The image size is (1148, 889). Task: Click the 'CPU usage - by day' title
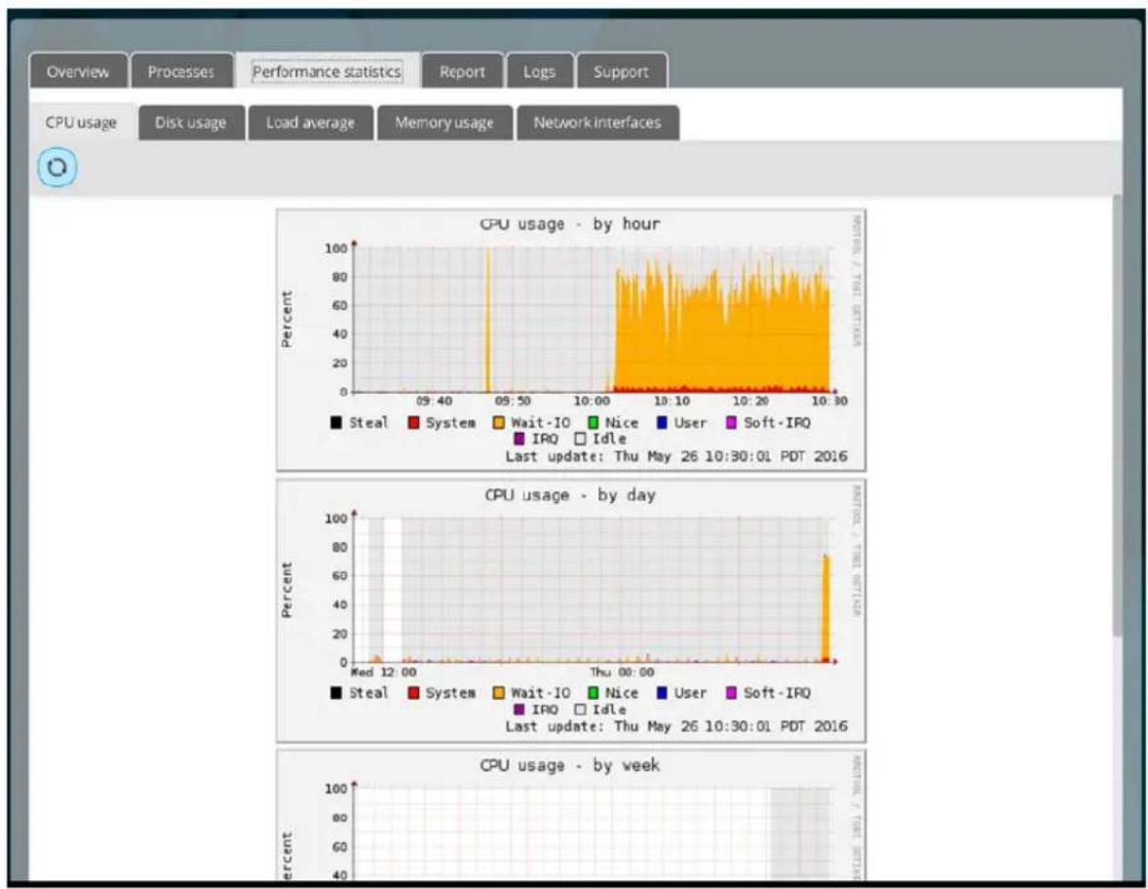(569, 495)
